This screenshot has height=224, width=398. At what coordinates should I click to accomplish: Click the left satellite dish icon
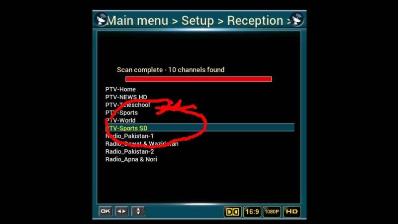101,19
